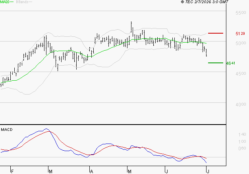The height and width of the screenshot is (174, 249).
Task: Click the MA20 legend label
Action: click(5, 2)
